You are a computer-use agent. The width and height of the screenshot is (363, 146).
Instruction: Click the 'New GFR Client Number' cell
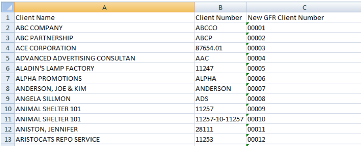coord(304,18)
